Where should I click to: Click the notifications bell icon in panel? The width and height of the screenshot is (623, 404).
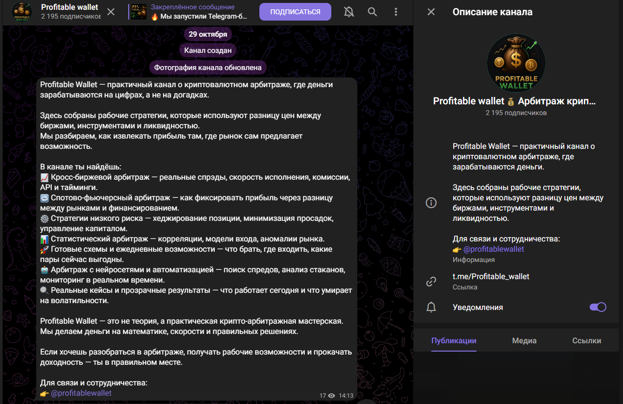[431, 307]
